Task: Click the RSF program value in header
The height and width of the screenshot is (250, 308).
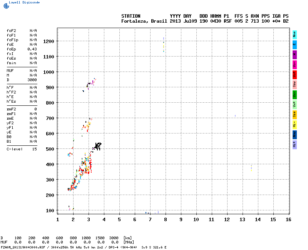Action: (228, 21)
